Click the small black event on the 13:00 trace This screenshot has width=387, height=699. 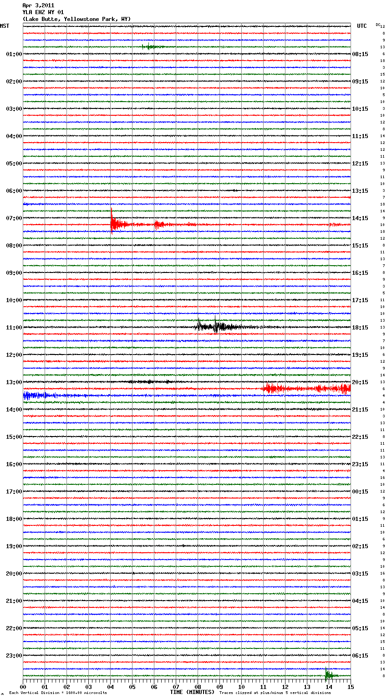149,382
